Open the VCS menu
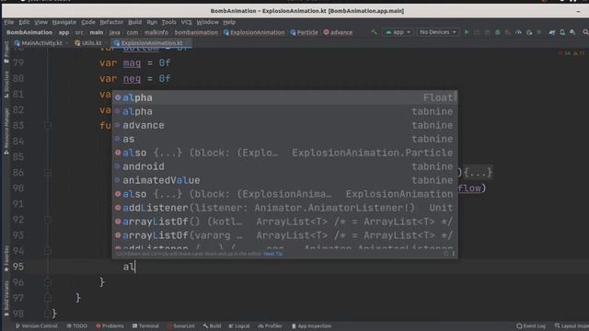The image size is (589, 331). coord(186,22)
